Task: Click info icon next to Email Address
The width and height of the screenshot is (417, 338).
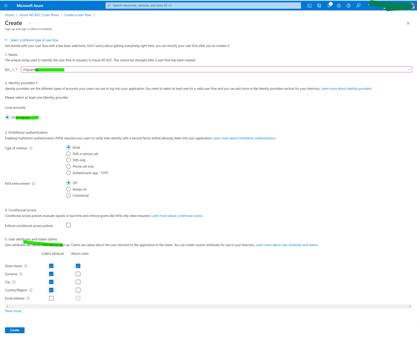Action: point(28,298)
